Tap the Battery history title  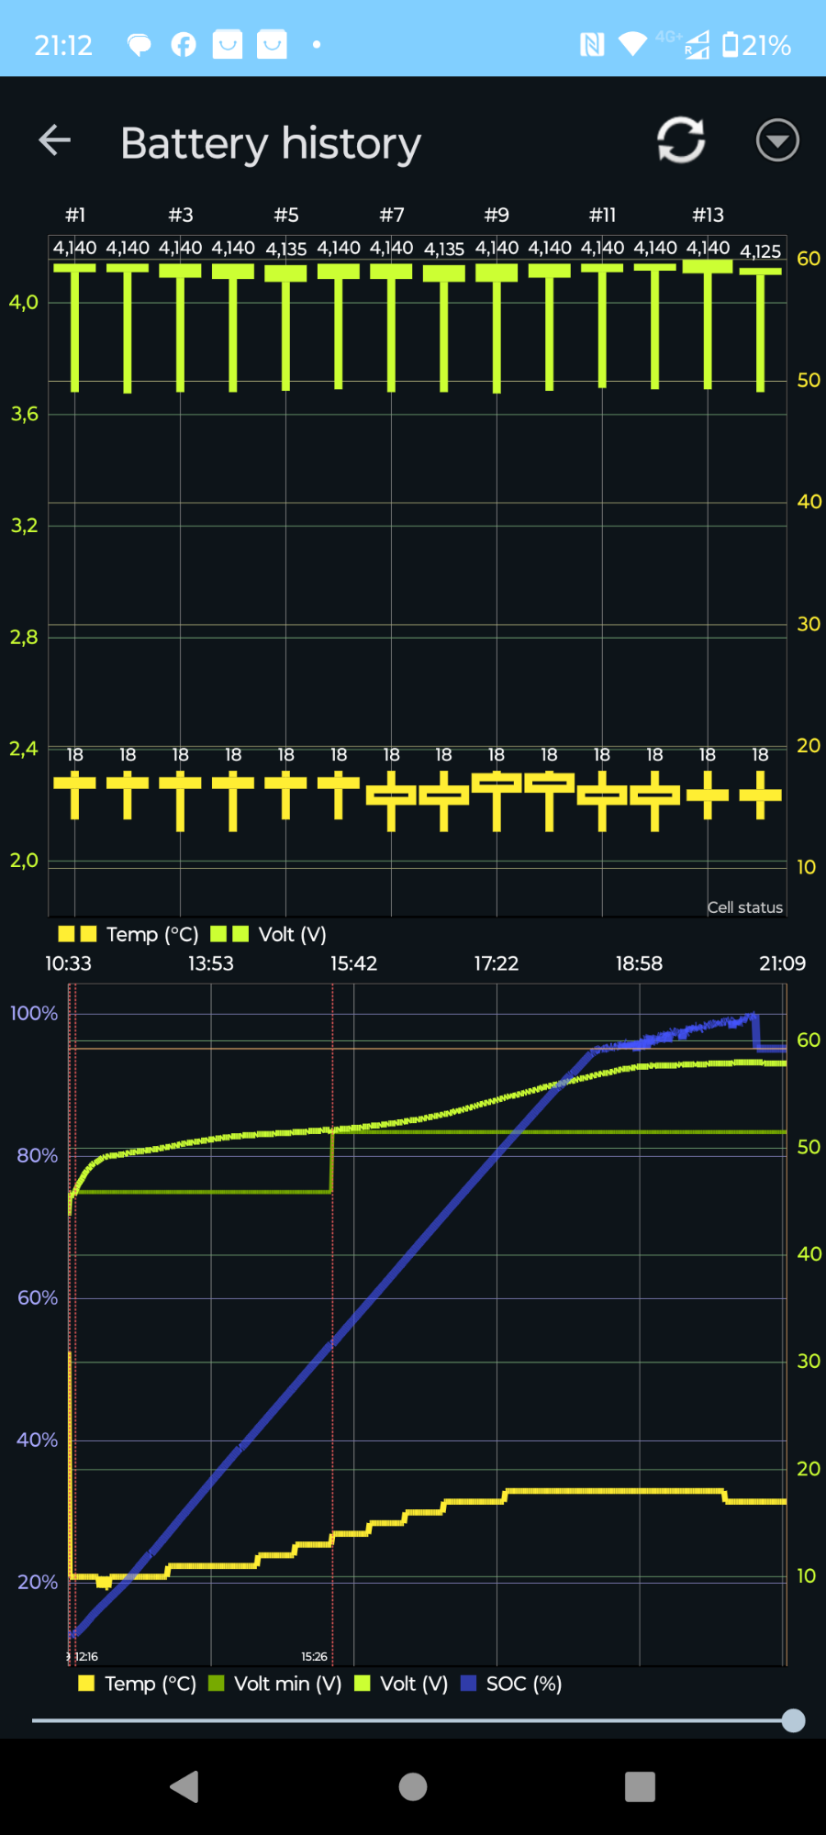[x=271, y=143]
